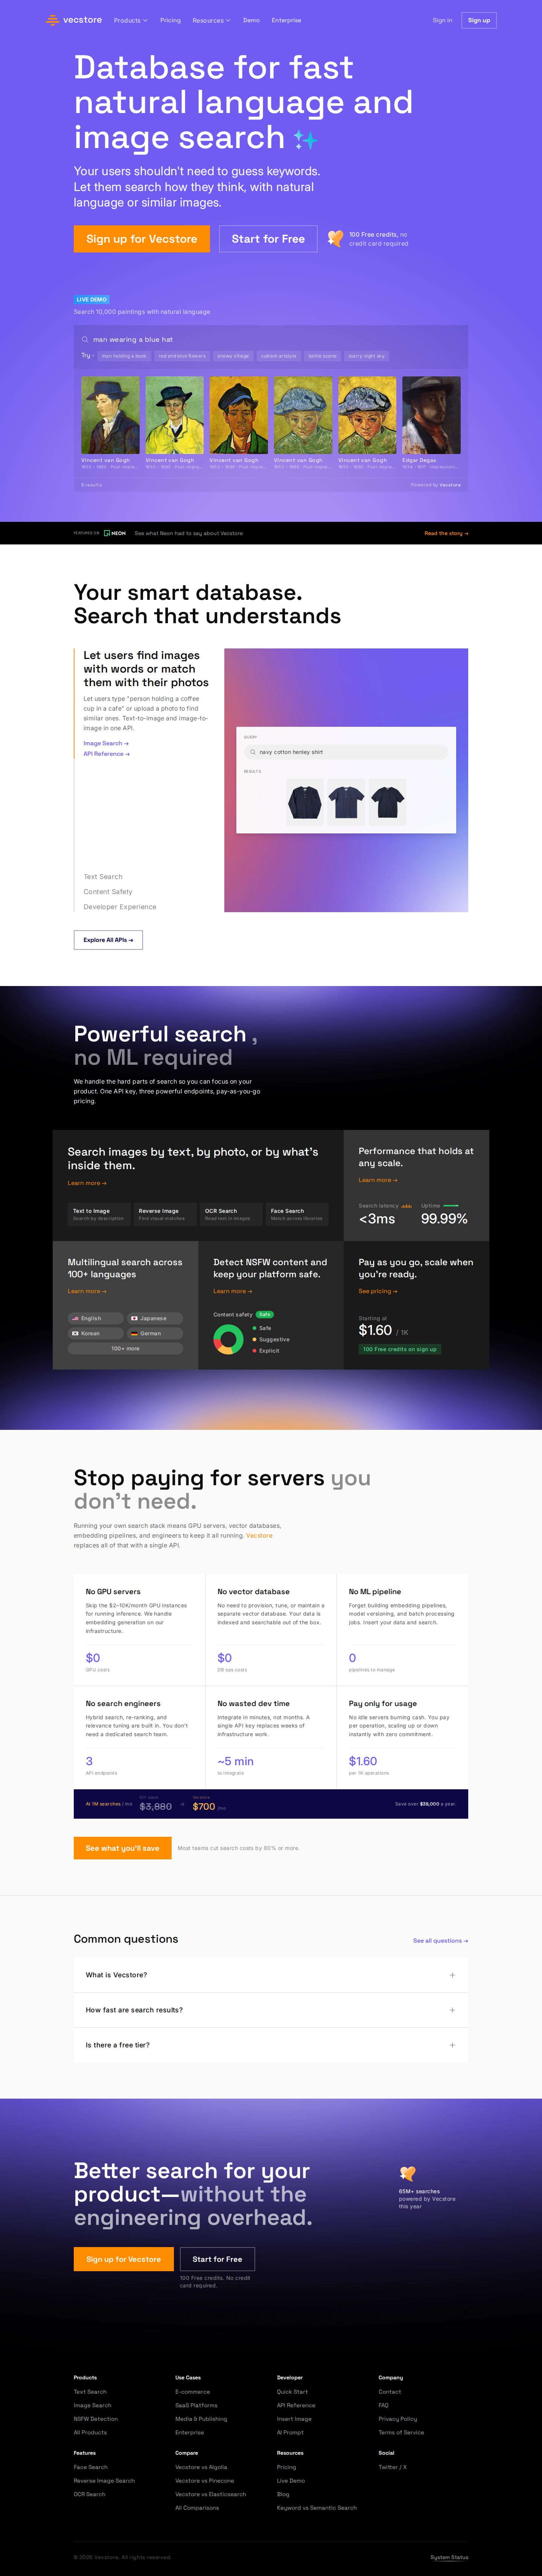Click the orange heart credits icon
This screenshot has width=542, height=2576.
(335, 238)
